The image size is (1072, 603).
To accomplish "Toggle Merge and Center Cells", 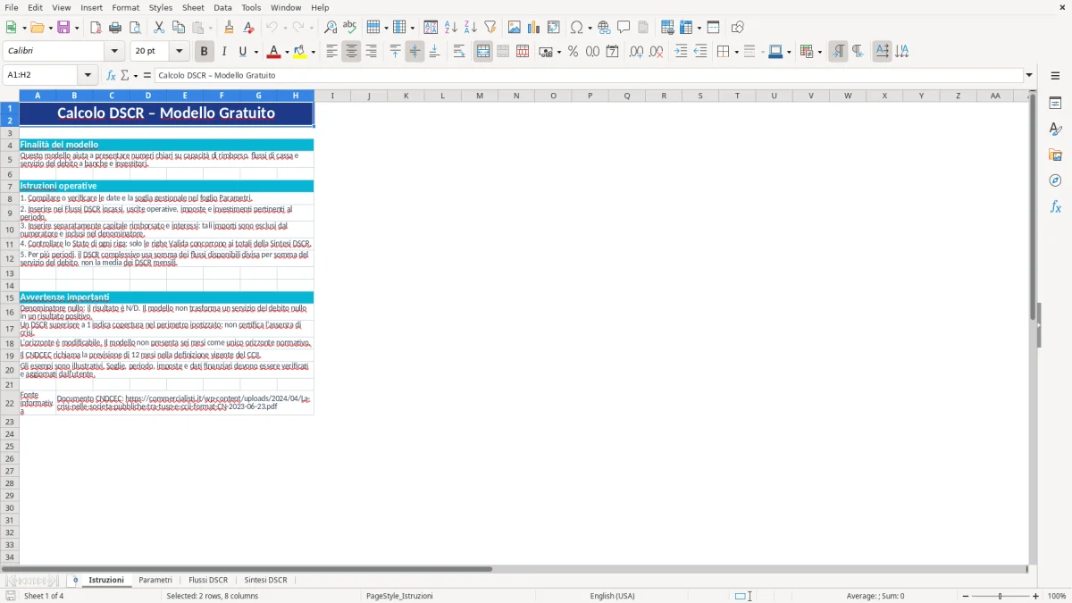I will point(483,52).
